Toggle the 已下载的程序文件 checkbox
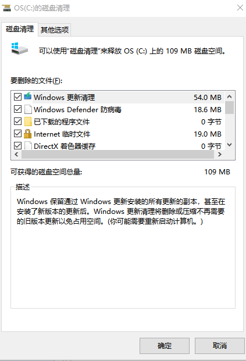The height and width of the screenshot is (361, 246). pos(17,121)
